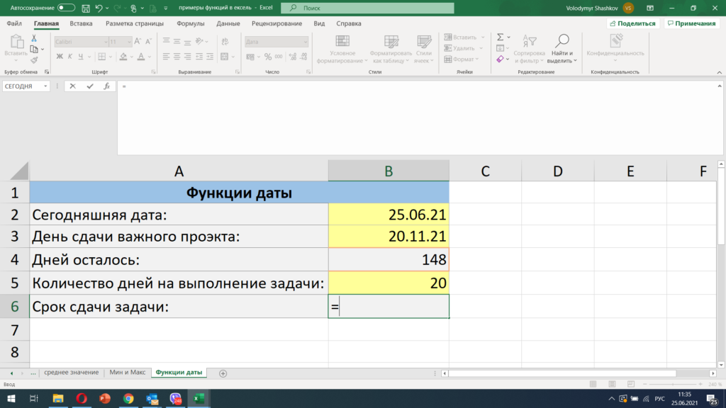Click the Format Painter brush icon
The width and height of the screenshot is (726, 408).
click(x=34, y=60)
